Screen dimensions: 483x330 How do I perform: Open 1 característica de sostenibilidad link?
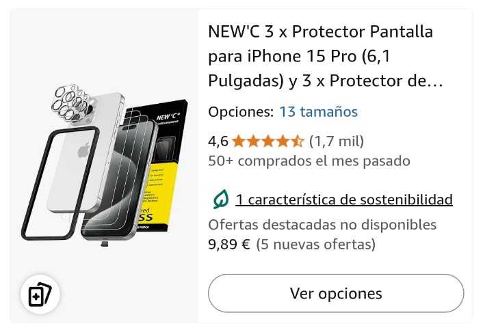[x=344, y=200]
